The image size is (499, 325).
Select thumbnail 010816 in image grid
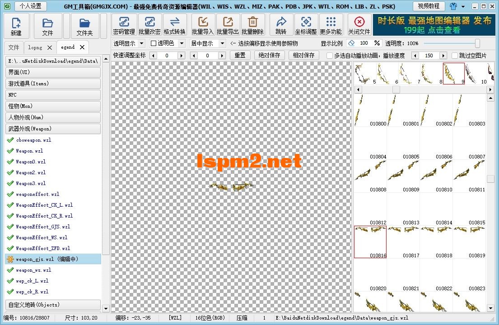(x=370, y=242)
